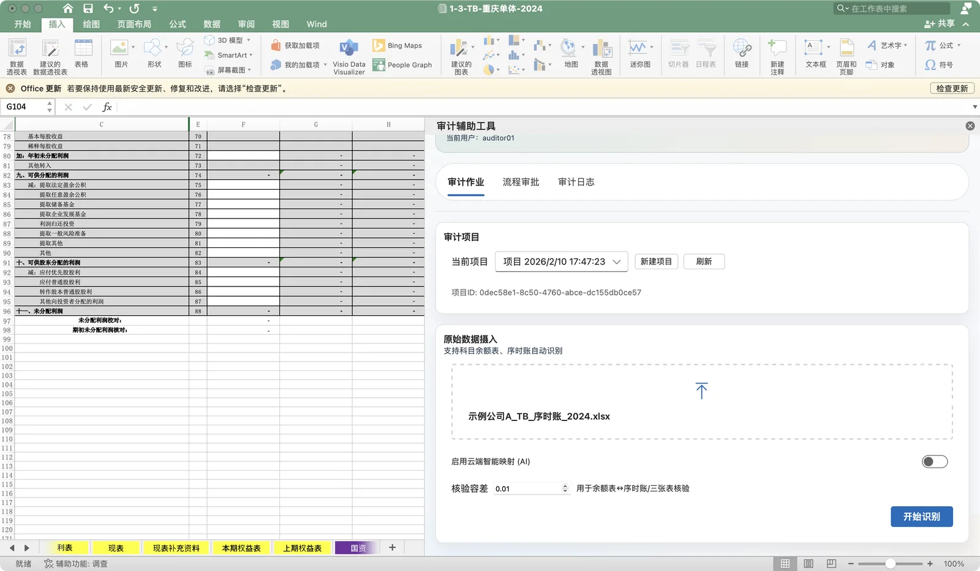Insert a hyperlink (链接)
Screen dimensions: 980x571
coord(742,54)
